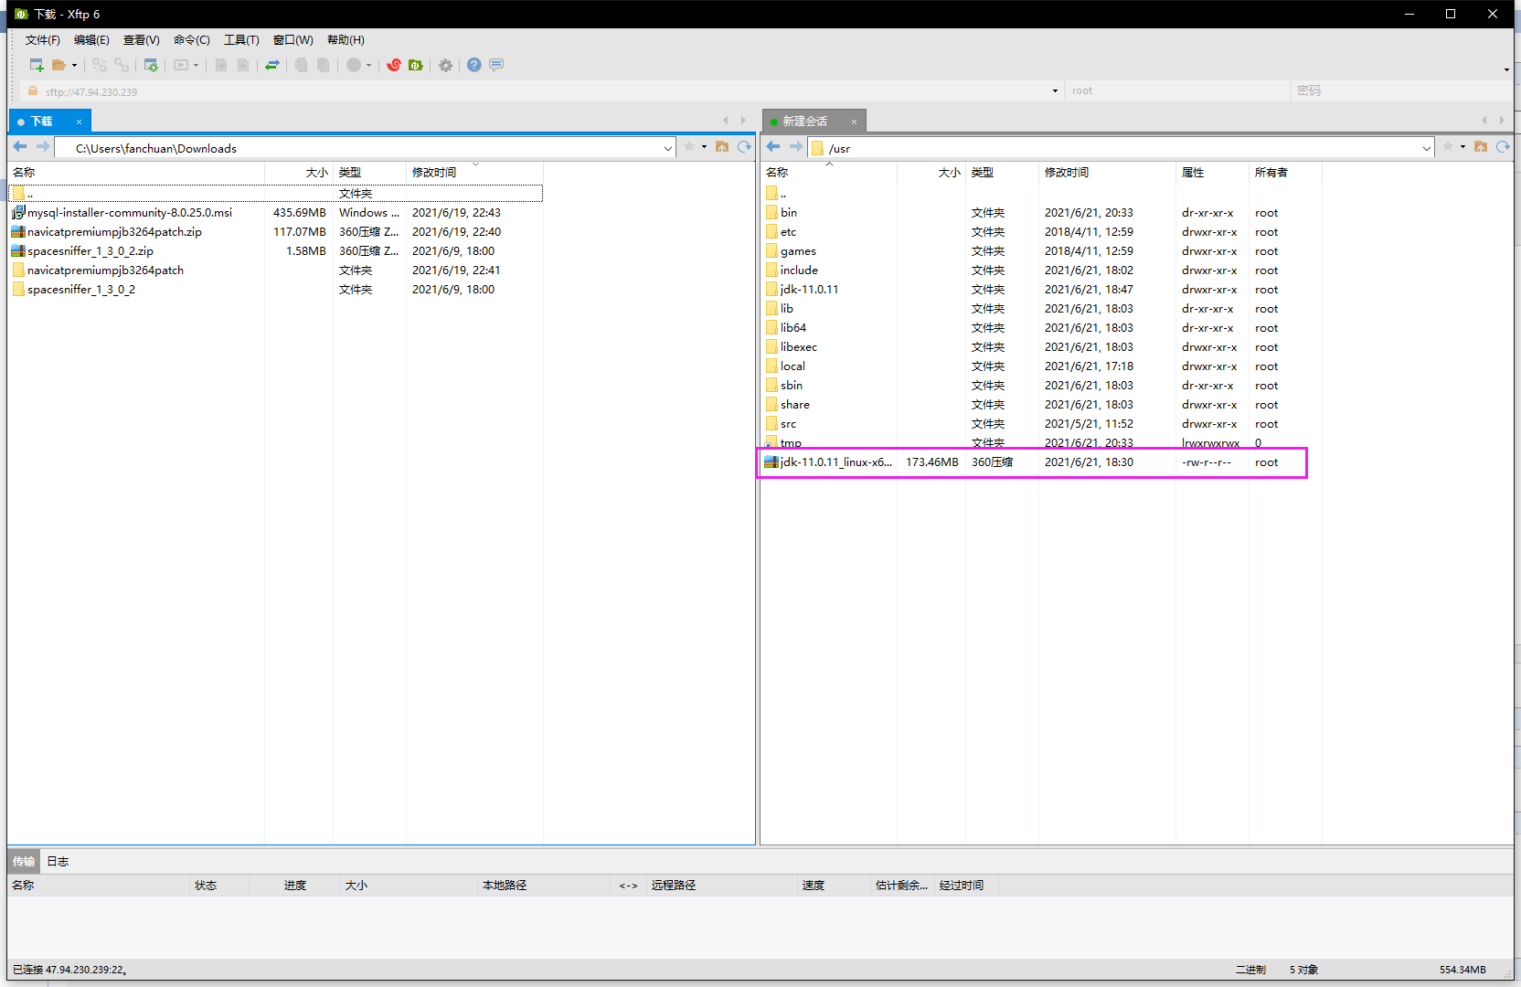
Task: Click the Session Properties toolbar icon
Action: click(x=151, y=65)
